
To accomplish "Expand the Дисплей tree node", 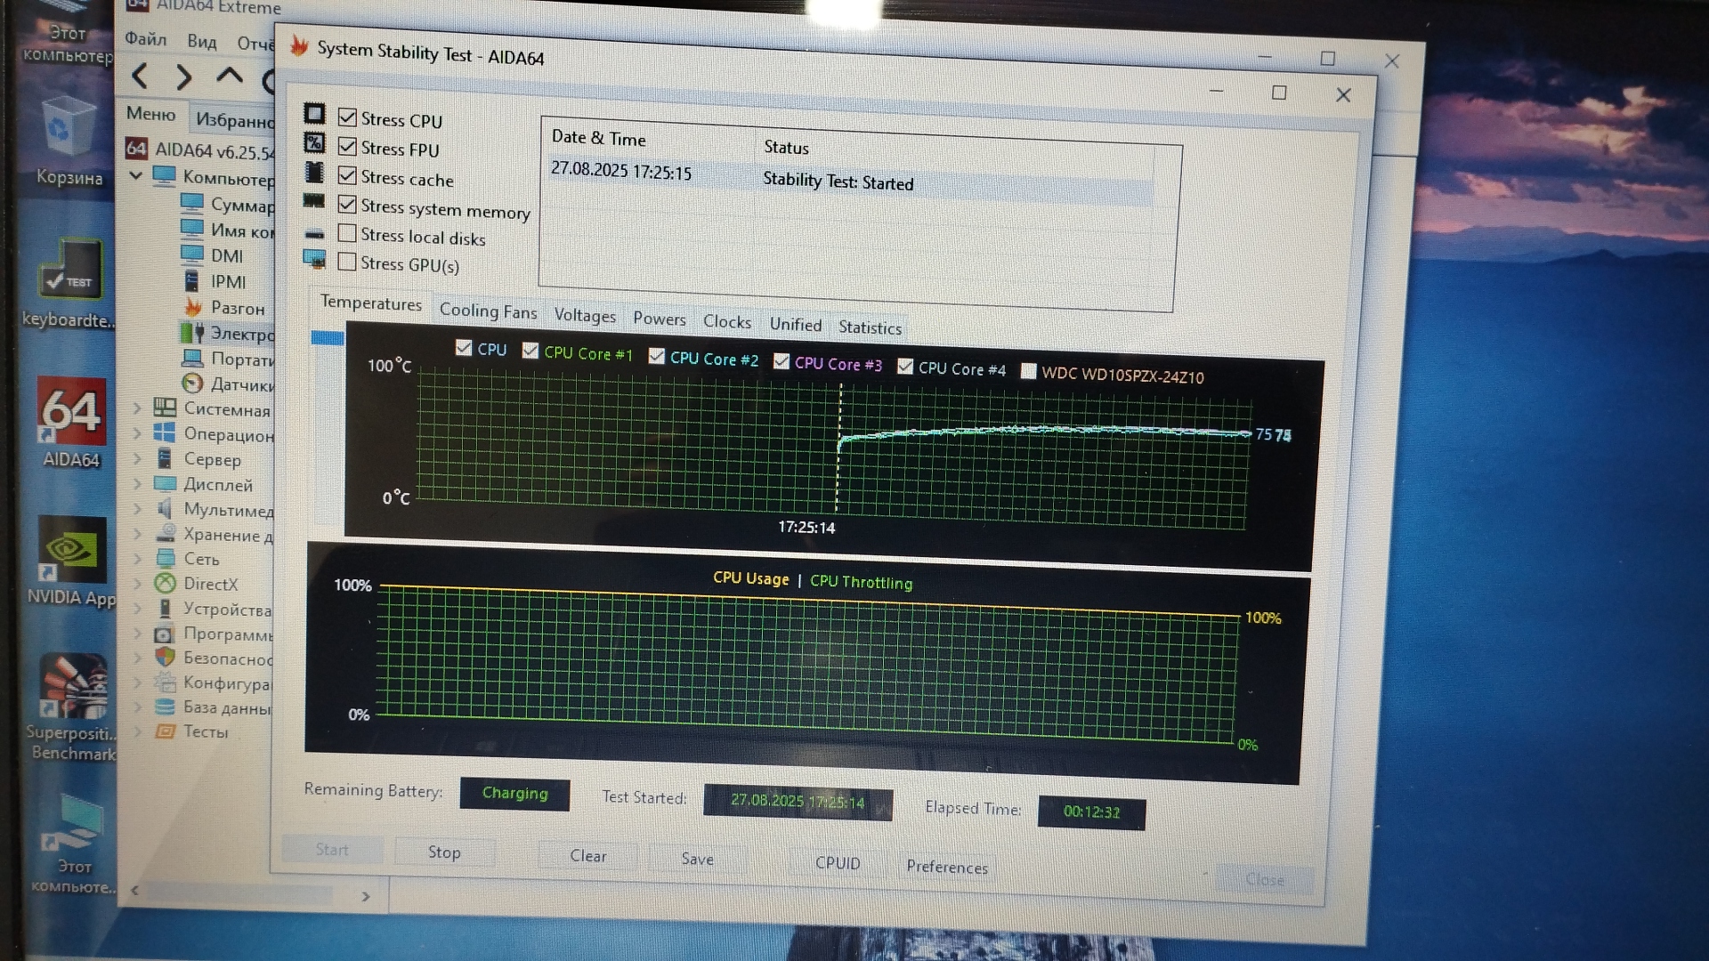I will click(137, 484).
